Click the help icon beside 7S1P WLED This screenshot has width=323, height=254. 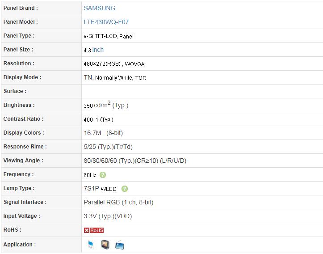(125, 189)
